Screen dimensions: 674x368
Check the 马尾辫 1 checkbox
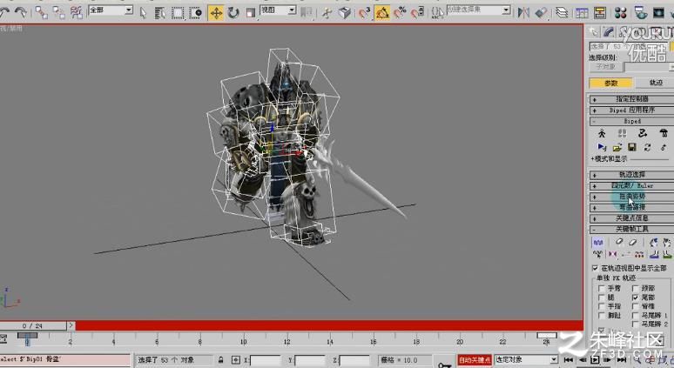[x=636, y=316]
